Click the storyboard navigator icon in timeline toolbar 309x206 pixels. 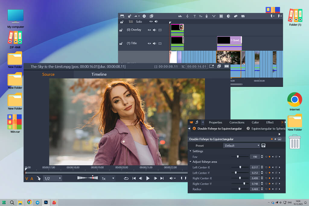click(122, 16)
